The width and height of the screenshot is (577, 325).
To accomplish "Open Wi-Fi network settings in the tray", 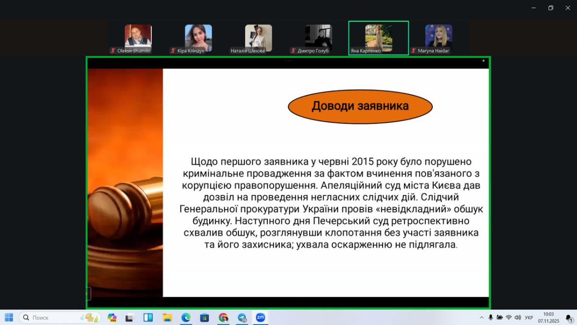I will [x=508, y=318].
